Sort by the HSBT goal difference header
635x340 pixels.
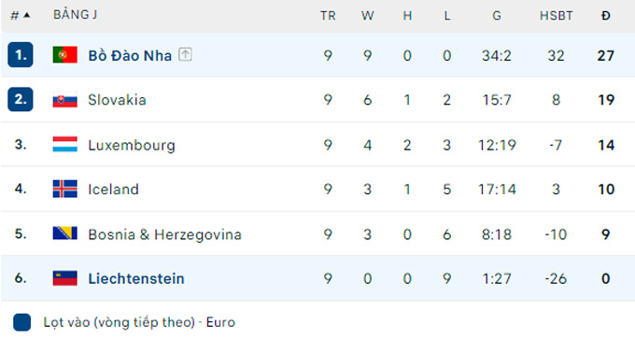click(x=556, y=16)
